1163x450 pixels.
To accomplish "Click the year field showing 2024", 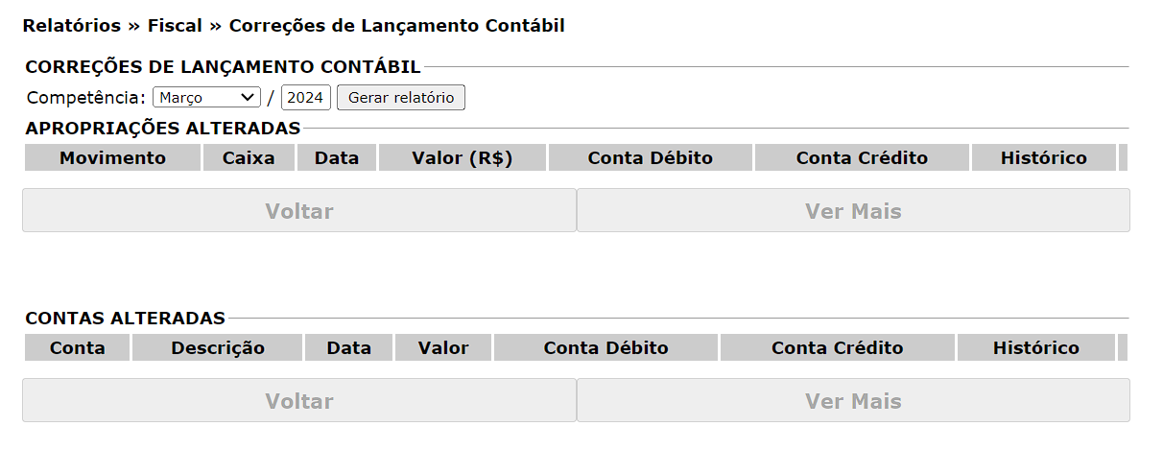I will point(305,97).
